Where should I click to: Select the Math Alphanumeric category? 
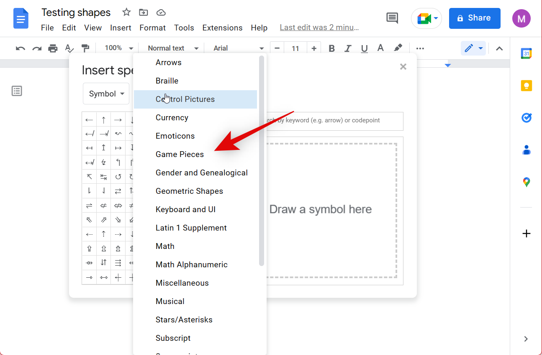click(195, 264)
